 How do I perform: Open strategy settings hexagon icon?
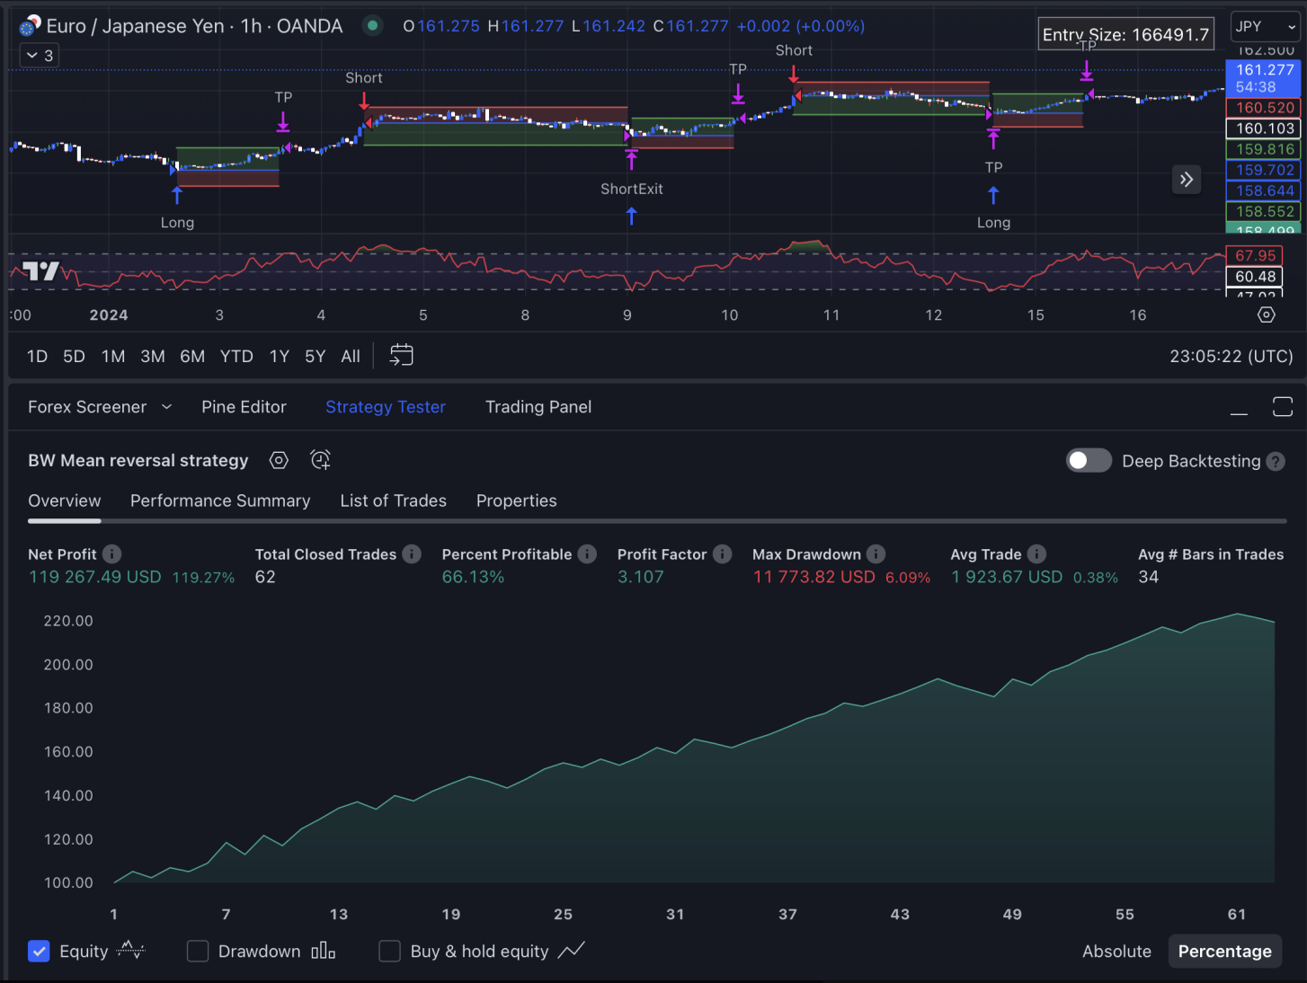[x=279, y=461]
